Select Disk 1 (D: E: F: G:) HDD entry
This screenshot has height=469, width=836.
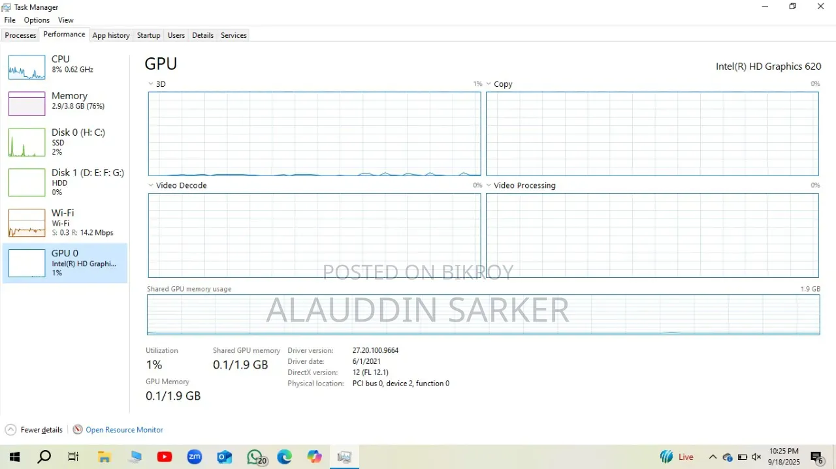[65, 183]
